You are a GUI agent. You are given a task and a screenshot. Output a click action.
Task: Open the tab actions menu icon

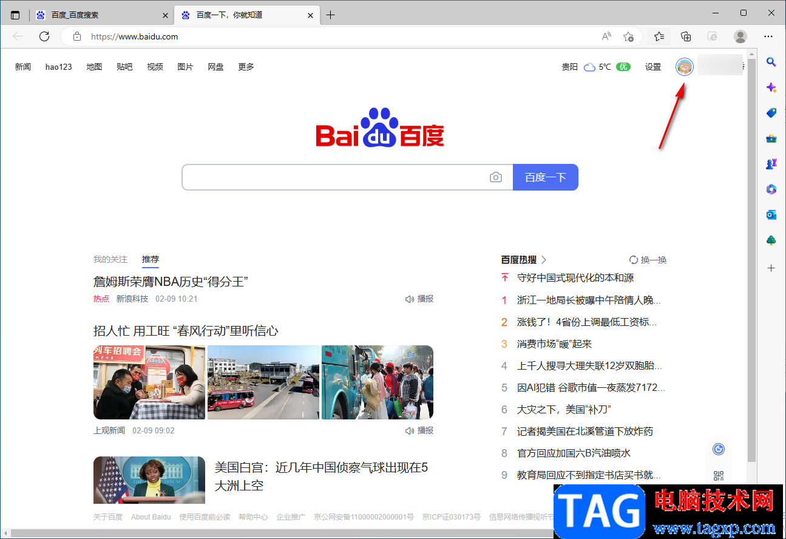tap(15, 15)
